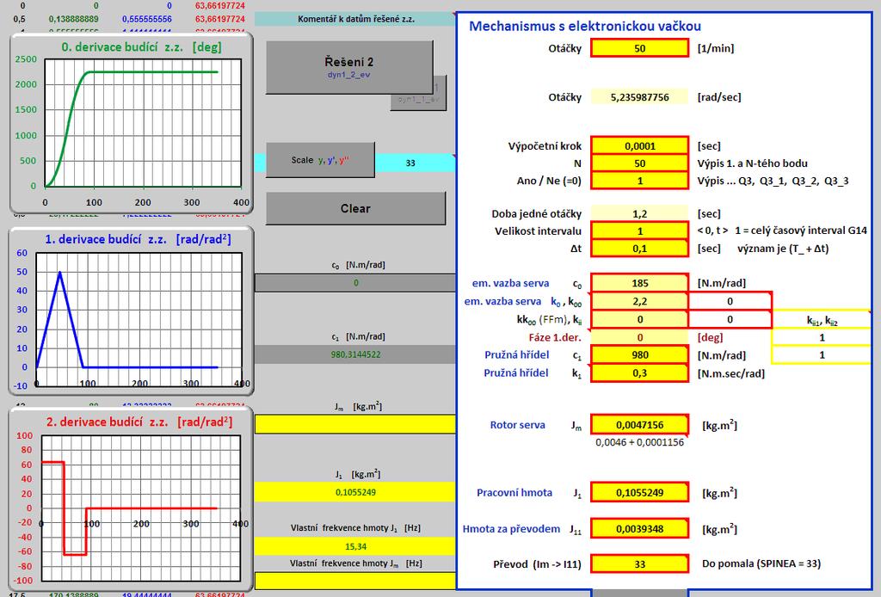Screen dimensions: 881x597
Task: Select the Převod value 33 cell
Action: [639, 563]
